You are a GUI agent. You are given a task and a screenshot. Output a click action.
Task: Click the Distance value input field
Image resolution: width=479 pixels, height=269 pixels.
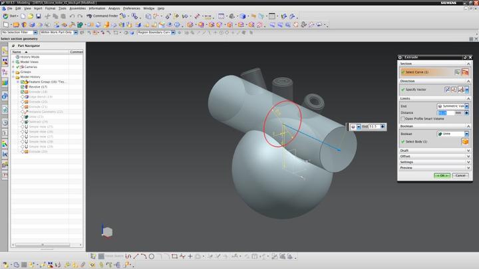(446, 113)
